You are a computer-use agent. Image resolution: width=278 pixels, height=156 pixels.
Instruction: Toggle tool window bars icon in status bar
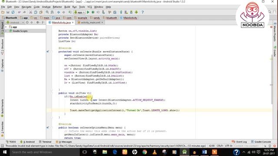click(2, 146)
